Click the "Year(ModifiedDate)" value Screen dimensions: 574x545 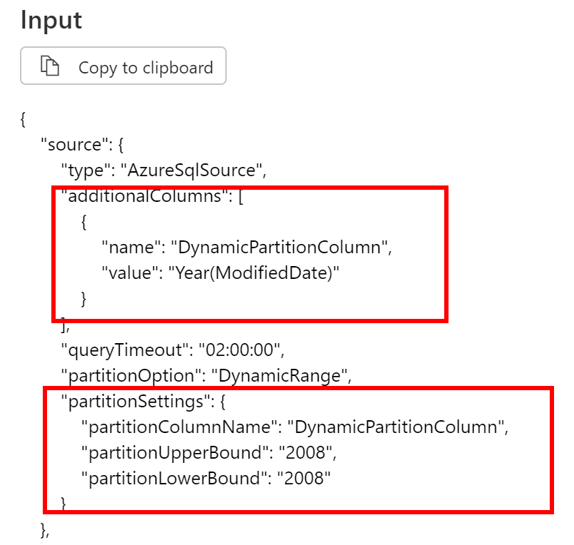tap(254, 273)
